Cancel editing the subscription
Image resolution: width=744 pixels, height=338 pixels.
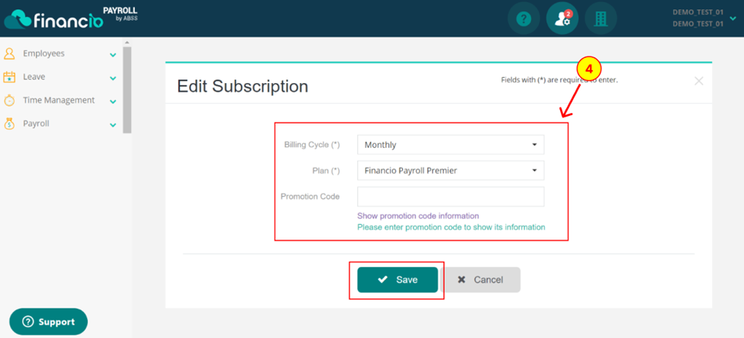(480, 280)
